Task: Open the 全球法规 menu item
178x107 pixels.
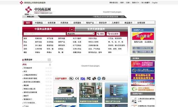Action: 141,23
